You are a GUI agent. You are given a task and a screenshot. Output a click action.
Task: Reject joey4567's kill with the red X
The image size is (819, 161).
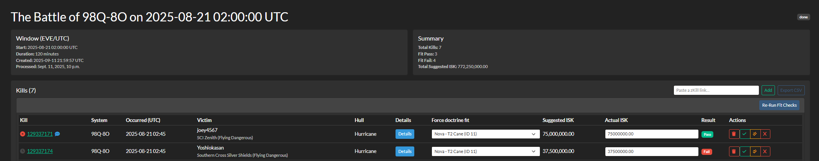click(x=765, y=134)
